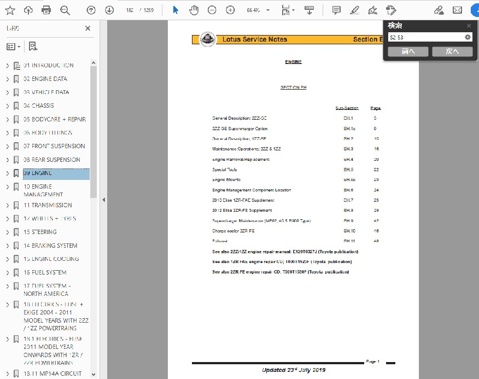Open 18.11 MP14A CIRCUIT bookmark
Image resolution: width=479 pixels, height=379 pixels.
(x=52, y=374)
